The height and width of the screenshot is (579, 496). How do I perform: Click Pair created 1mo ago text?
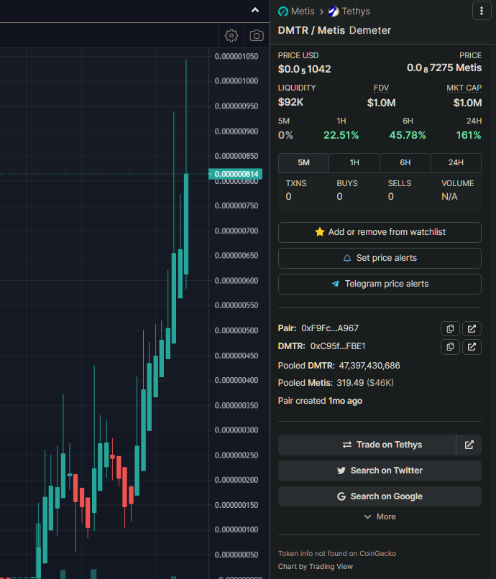pos(320,401)
